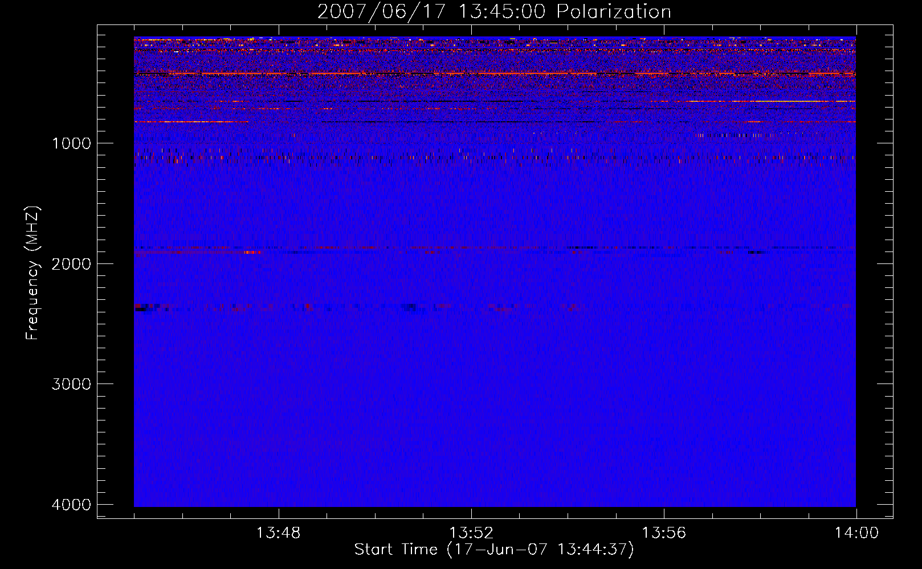The width and height of the screenshot is (922, 569).
Task: Click the plot title '2007/06/17 13:45:00 Polarization'
Action: click(494, 12)
